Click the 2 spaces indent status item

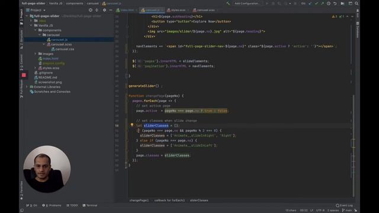333,211
